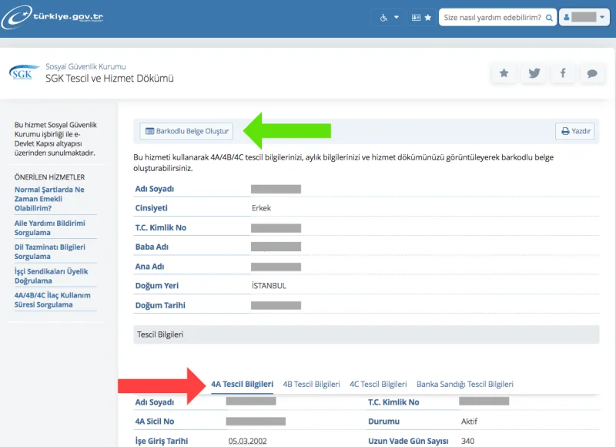The height and width of the screenshot is (447, 616).
Task: Open Aile Yardımı Bildirimi Sorgulama link
Action: coord(50,228)
